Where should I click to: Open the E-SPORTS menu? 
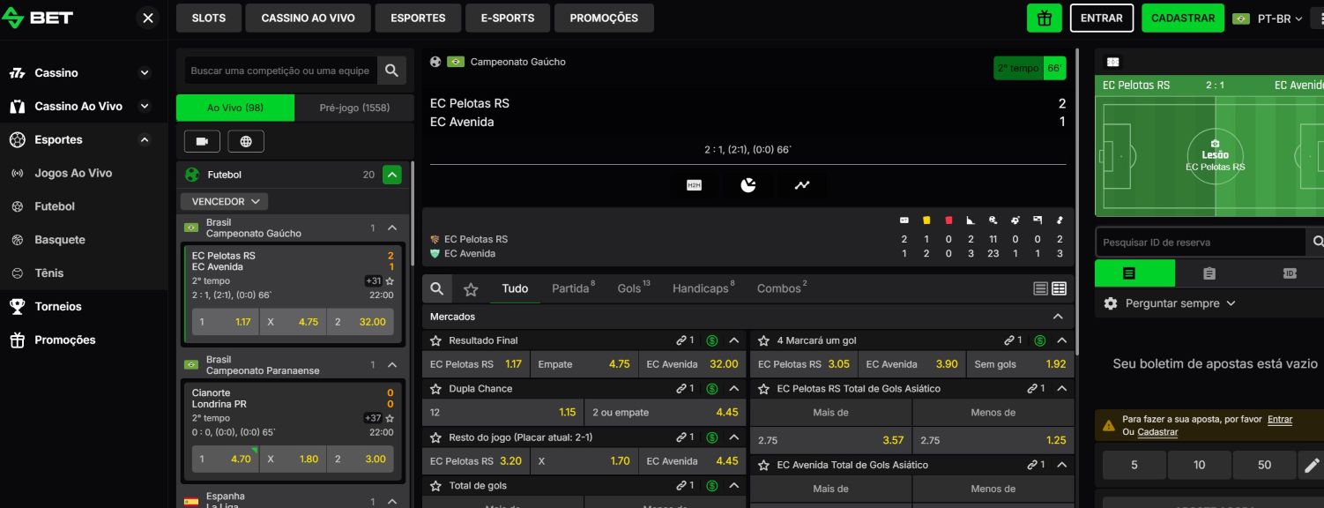[x=508, y=18]
